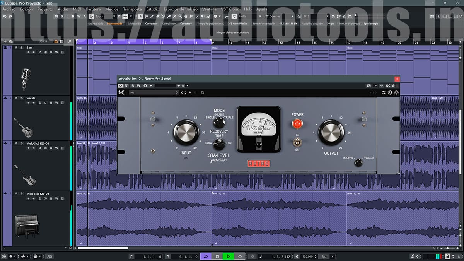Click the Tap tempo button
The height and width of the screenshot is (261, 464).
(x=324, y=256)
